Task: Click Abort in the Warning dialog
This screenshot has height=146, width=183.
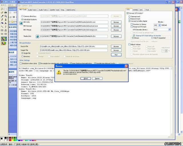Action: [86, 78]
